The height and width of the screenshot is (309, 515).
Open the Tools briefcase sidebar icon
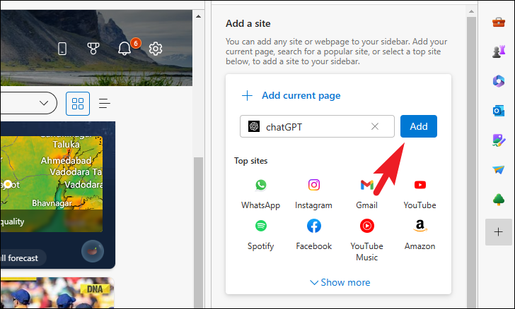(498, 23)
